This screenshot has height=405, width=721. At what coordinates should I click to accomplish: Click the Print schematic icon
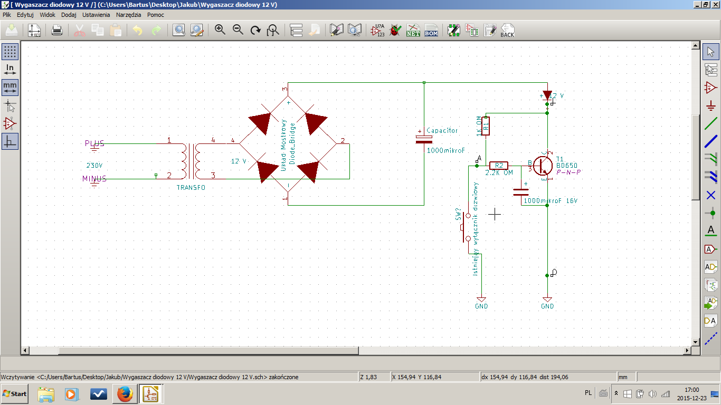(57, 30)
